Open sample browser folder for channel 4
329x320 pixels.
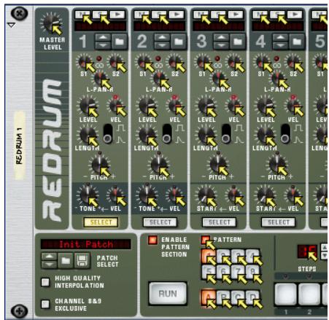pos(297,42)
